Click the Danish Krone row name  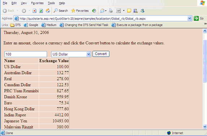(x=16, y=97)
